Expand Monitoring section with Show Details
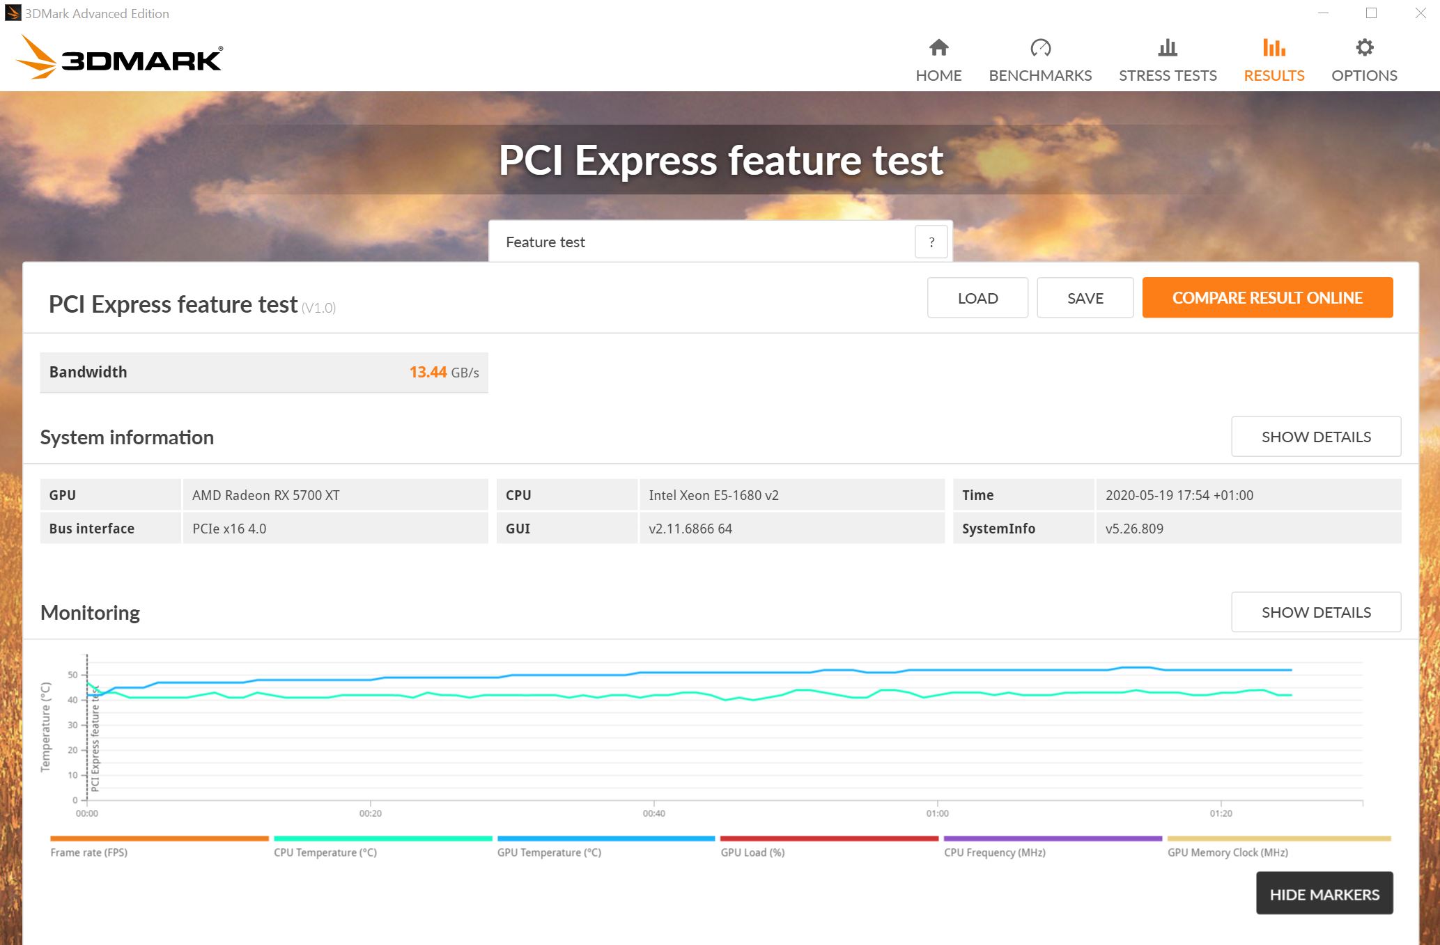Screen dimensions: 1440x945 [x=1315, y=612]
